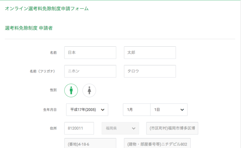Click the city field 福岡市博多区
Screen dimensions: 241x148
172,128
